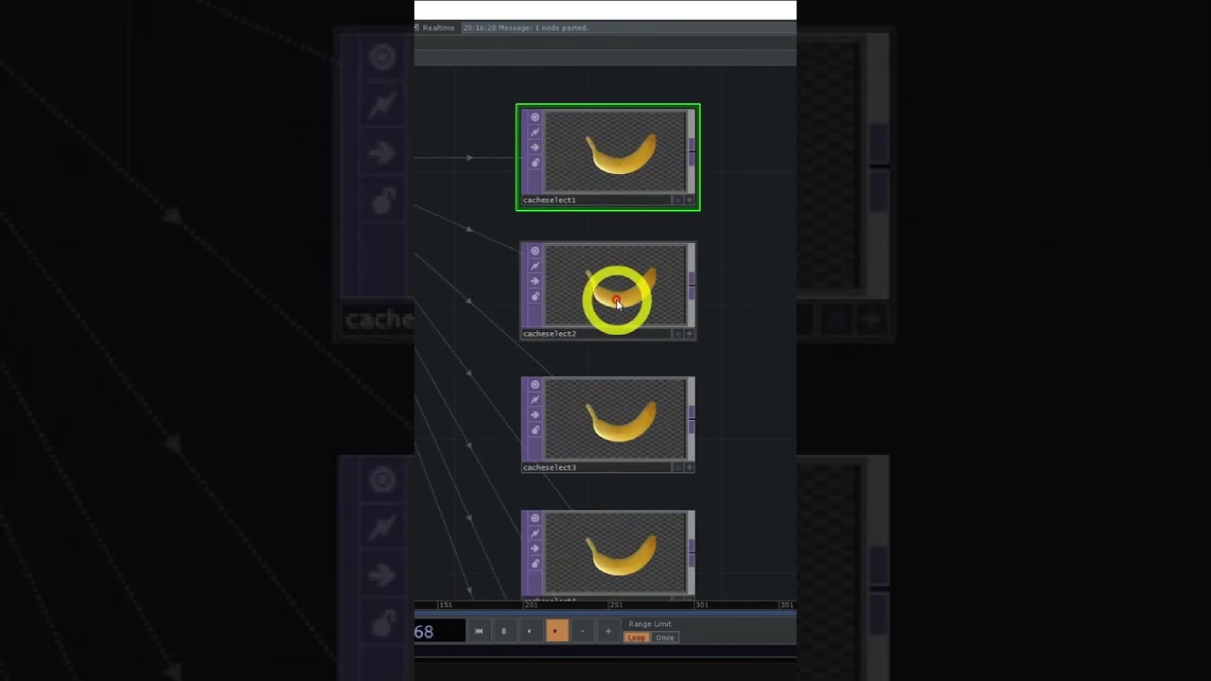Click the cacheselect1 node name label
This screenshot has height=681, width=1211.
(550, 200)
